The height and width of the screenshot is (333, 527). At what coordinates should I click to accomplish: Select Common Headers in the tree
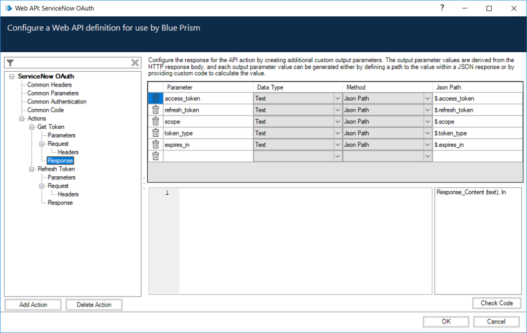point(50,85)
